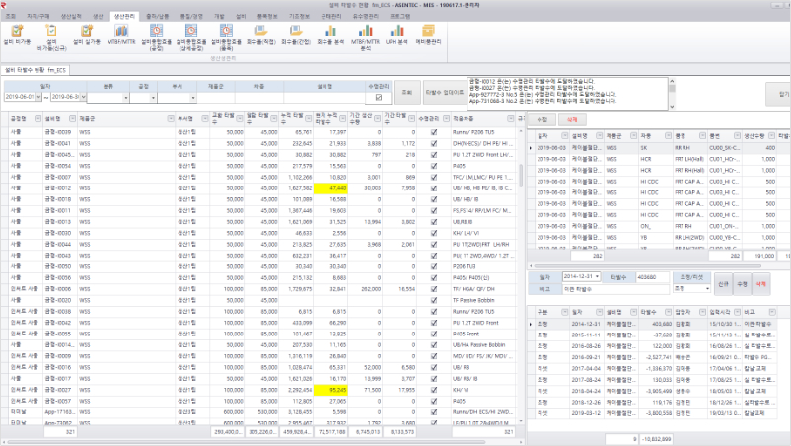Click the message box vertical scrollbar
Image resolution: width=791 pixels, height=446 pixels.
(672, 94)
